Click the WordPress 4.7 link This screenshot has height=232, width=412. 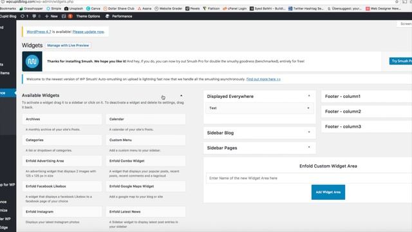(x=39, y=32)
